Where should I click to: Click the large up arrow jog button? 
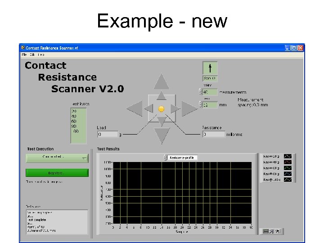162,81
